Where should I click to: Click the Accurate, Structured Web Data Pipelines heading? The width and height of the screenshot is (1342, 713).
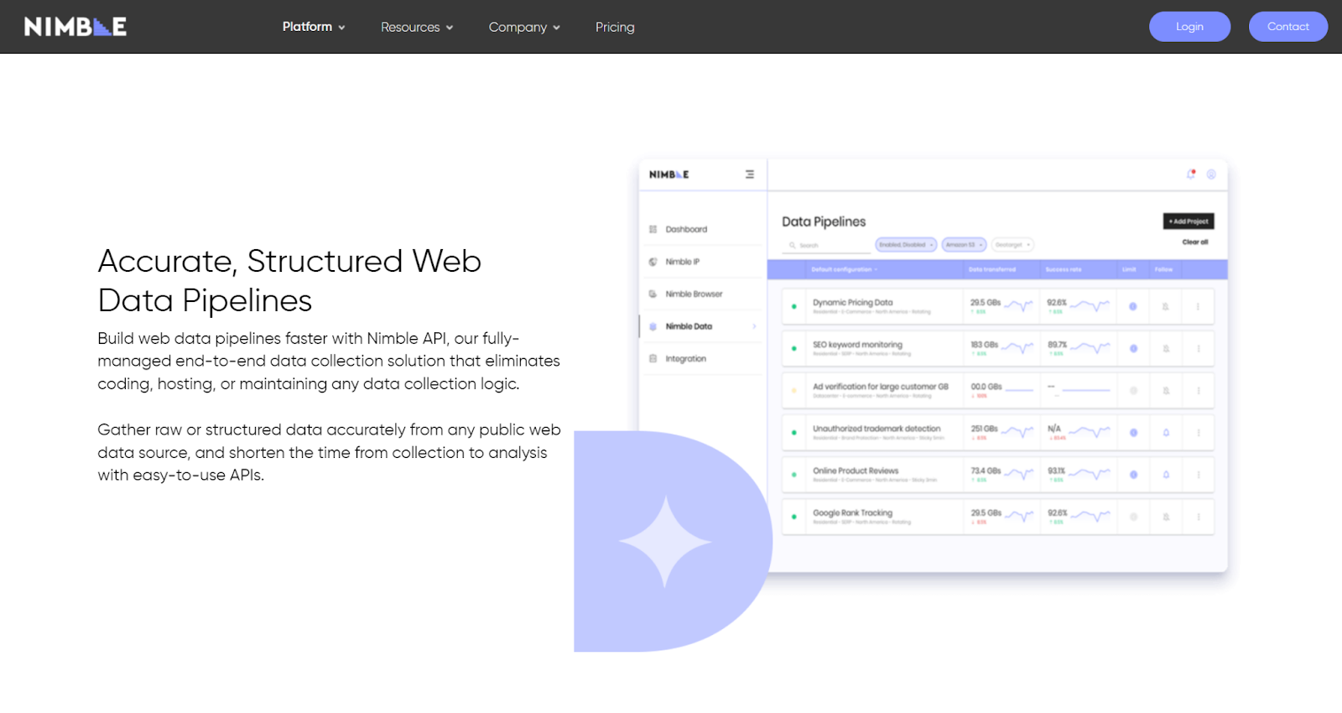tap(289, 280)
